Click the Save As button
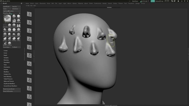 coord(17,6)
